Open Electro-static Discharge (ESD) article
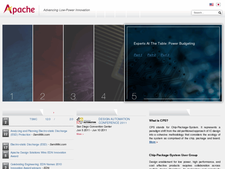This screenshot has width=225, height=169. tap(29, 145)
